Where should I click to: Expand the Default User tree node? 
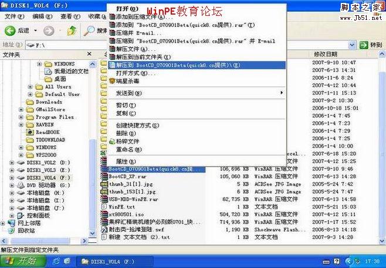30,94
